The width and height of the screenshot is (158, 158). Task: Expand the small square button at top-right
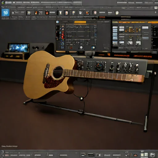coord(156,8)
